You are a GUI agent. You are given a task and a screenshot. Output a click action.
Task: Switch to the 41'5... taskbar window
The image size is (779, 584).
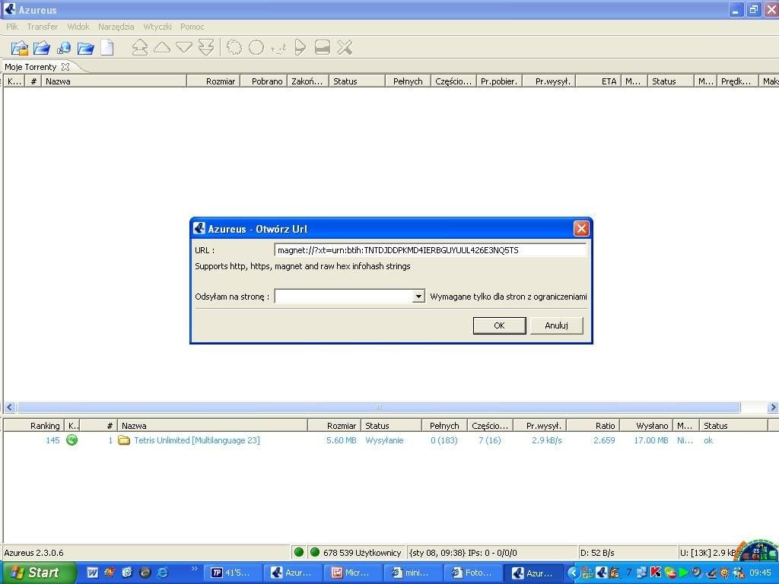pos(233,573)
